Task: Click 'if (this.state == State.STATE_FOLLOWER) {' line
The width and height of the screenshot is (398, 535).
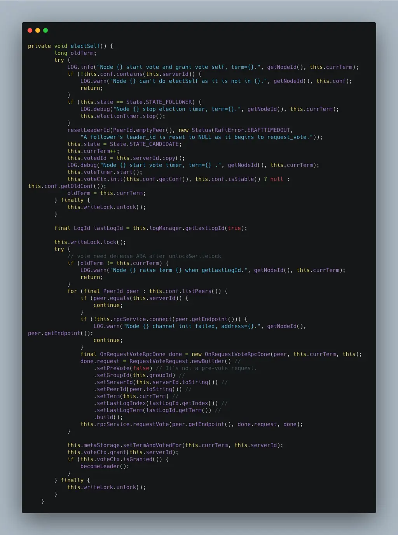Action: pos(134,102)
